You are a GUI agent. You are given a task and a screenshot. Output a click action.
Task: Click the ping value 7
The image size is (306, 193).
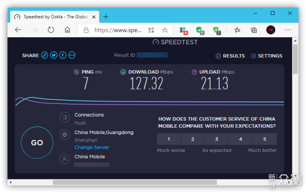(86, 84)
